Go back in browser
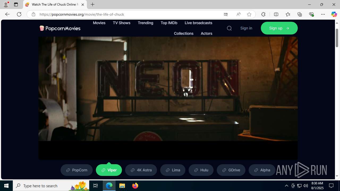The width and height of the screenshot is (340, 191). pyautogui.click(x=7, y=14)
